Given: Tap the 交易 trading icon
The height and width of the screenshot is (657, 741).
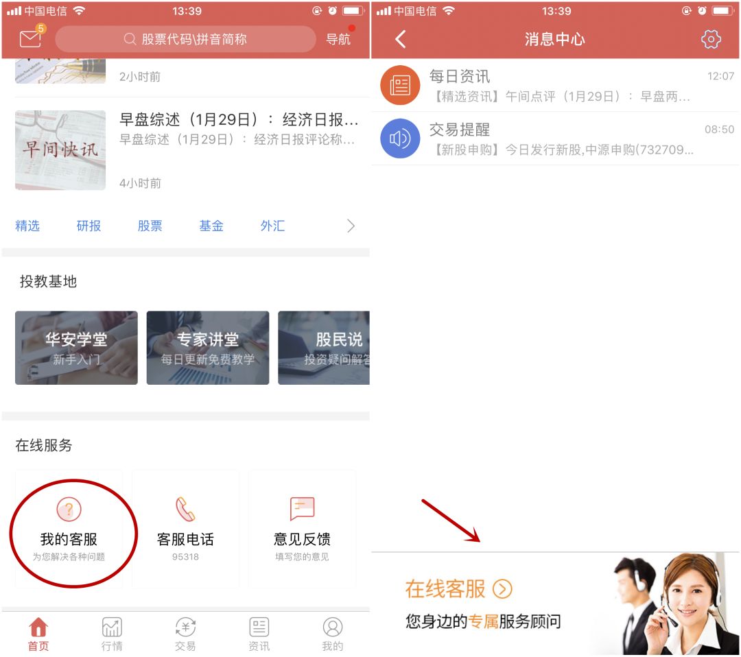Looking at the screenshot, I should pyautogui.click(x=185, y=626).
